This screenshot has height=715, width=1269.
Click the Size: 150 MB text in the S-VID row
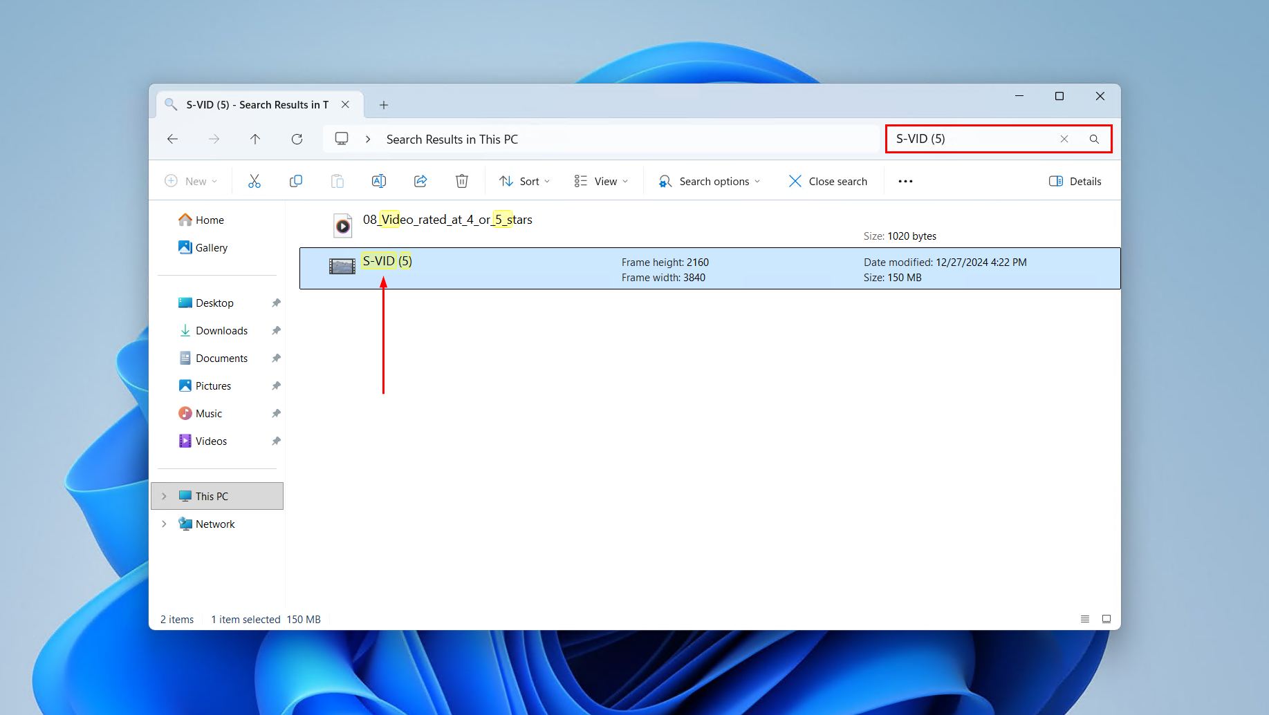point(893,278)
